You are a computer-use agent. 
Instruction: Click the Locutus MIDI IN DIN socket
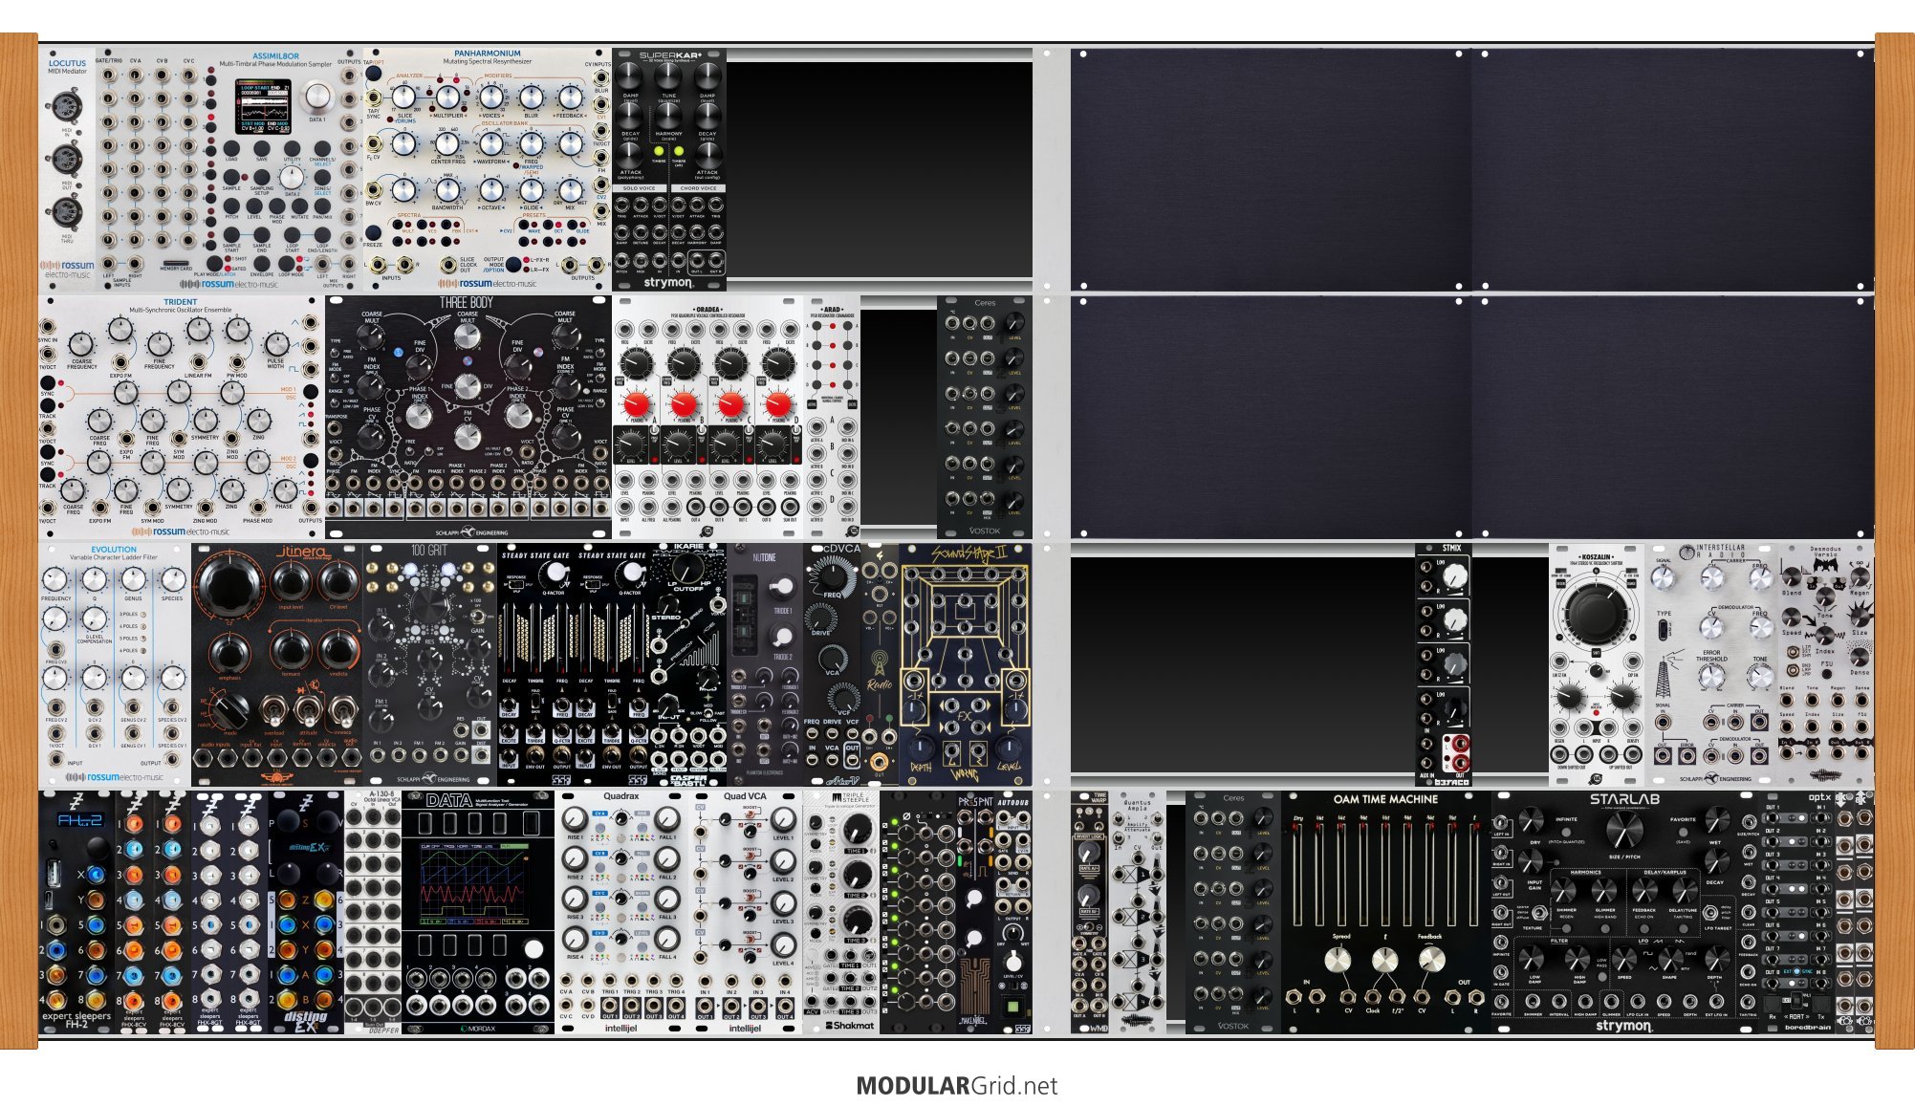pos(67,107)
